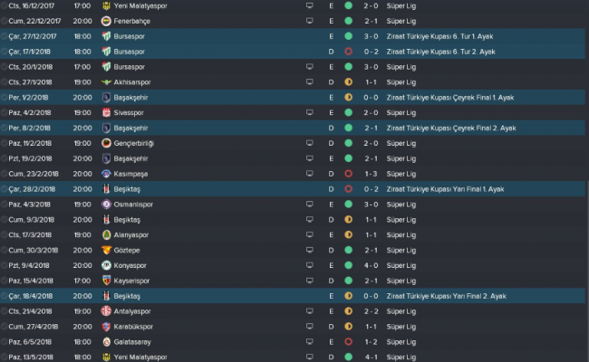This screenshot has height=362, width=589.
Task: Click TV broadcast icon on Kasımpaşa match
Action: (309, 174)
